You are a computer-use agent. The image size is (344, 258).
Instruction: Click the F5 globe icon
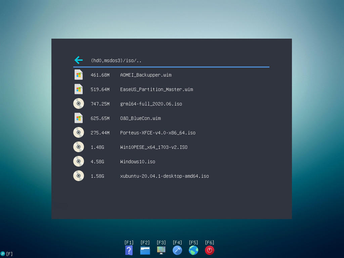pyautogui.click(x=193, y=250)
